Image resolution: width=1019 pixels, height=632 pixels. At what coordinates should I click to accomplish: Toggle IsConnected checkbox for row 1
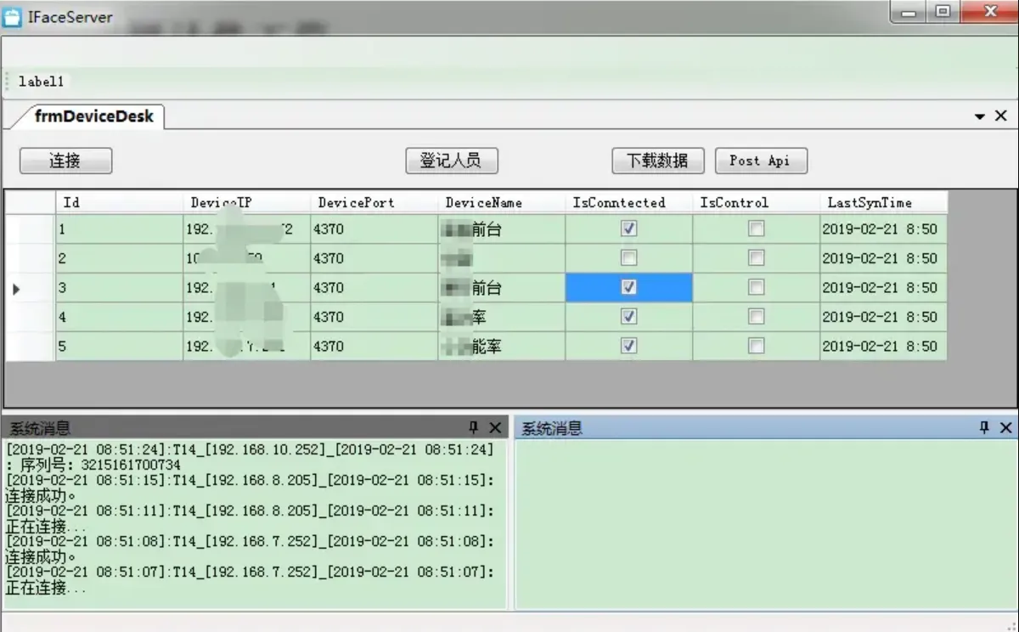(x=628, y=229)
